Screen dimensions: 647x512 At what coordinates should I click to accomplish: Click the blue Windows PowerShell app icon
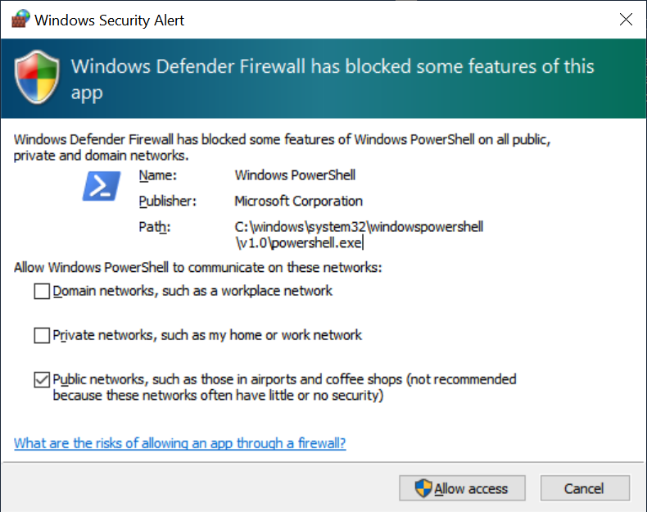[102, 187]
